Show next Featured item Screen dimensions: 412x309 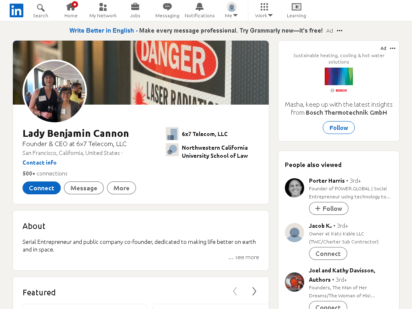[x=254, y=291]
